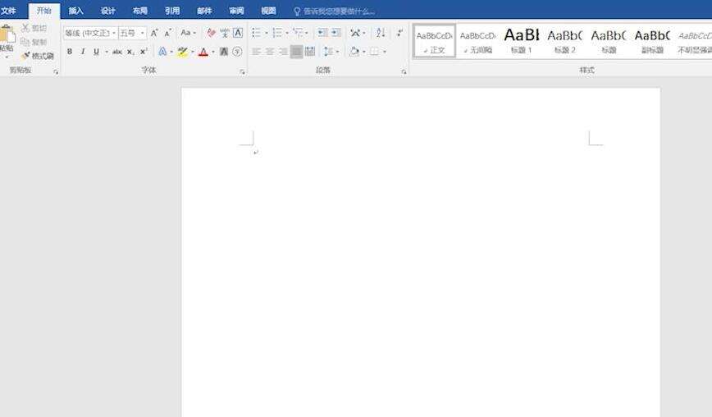Click the 'Tell me what you want' search box

(338, 11)
